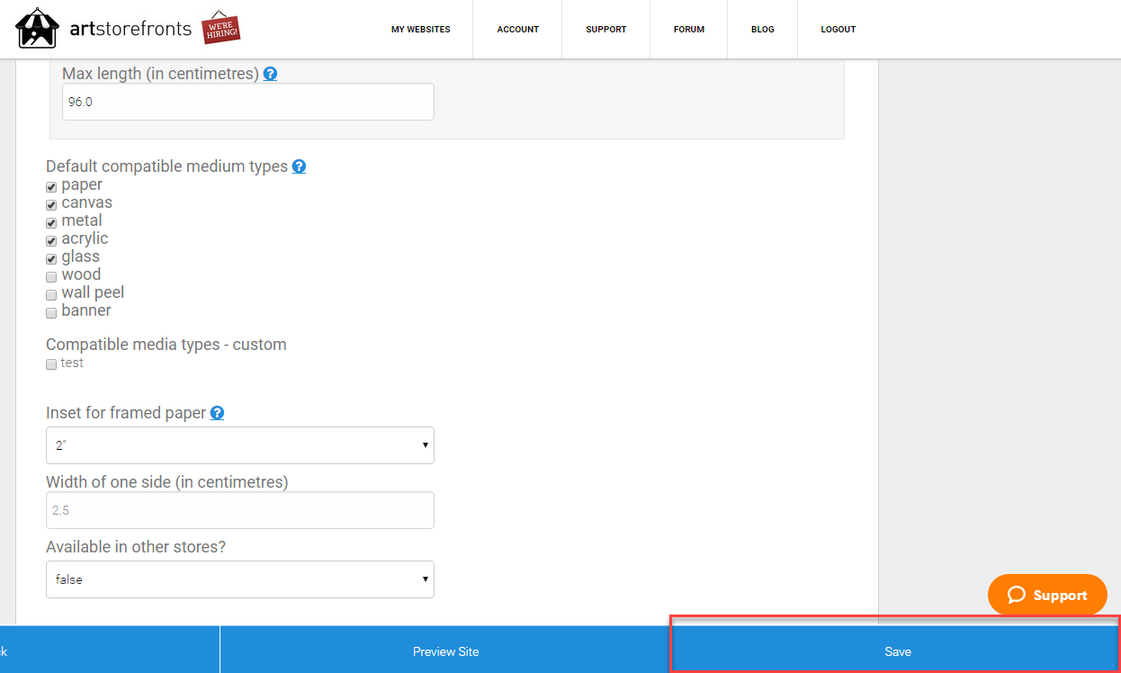1121x673 pixels.
Task: Click the Max length input field
Action: (x=248, y=102)
